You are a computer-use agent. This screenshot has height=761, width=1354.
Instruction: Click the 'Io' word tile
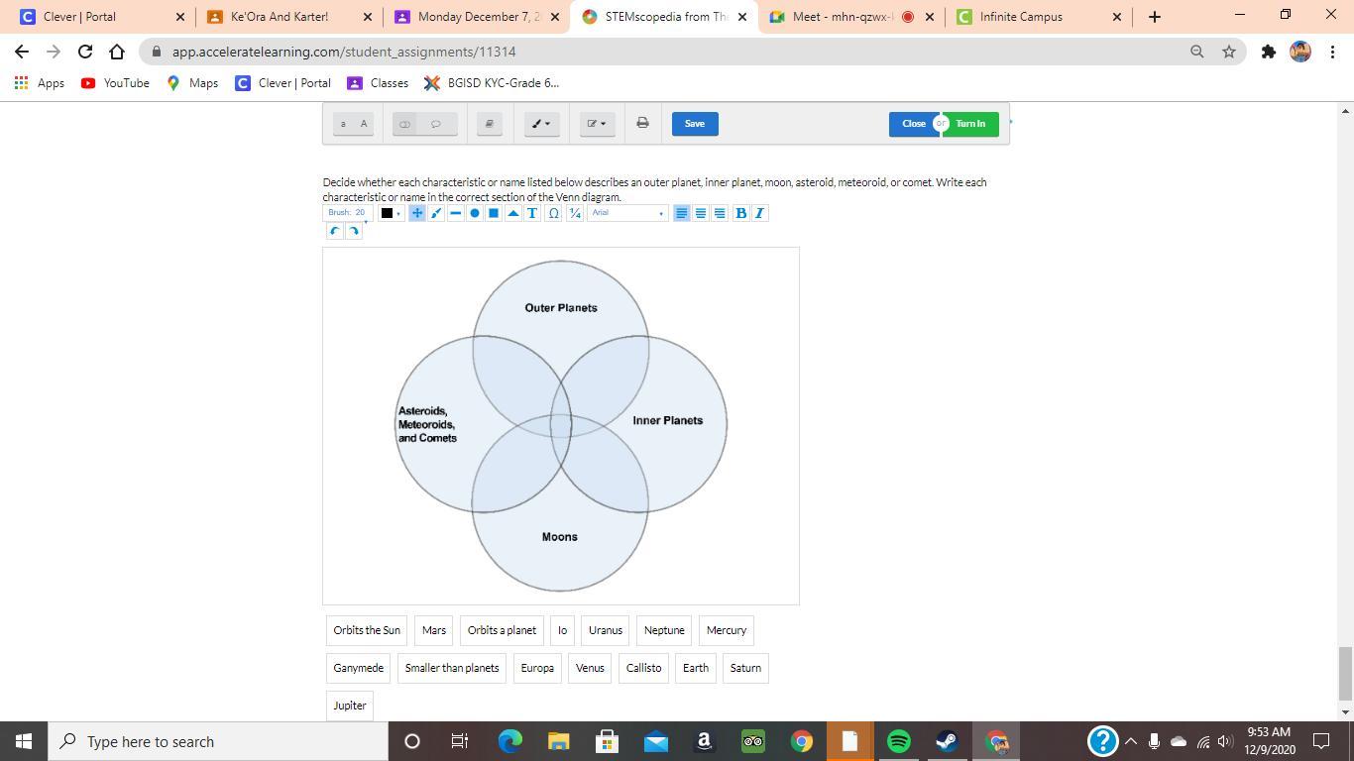coord(562,630)
